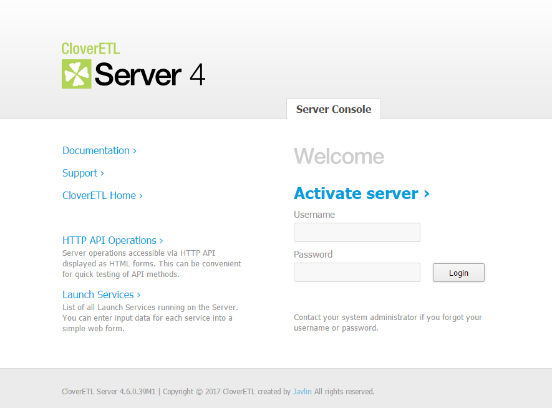Click the CloverETL Server 4.6.0.39M1 version text
This screenshot has height=408, width=552.
(x=109, y=391)
